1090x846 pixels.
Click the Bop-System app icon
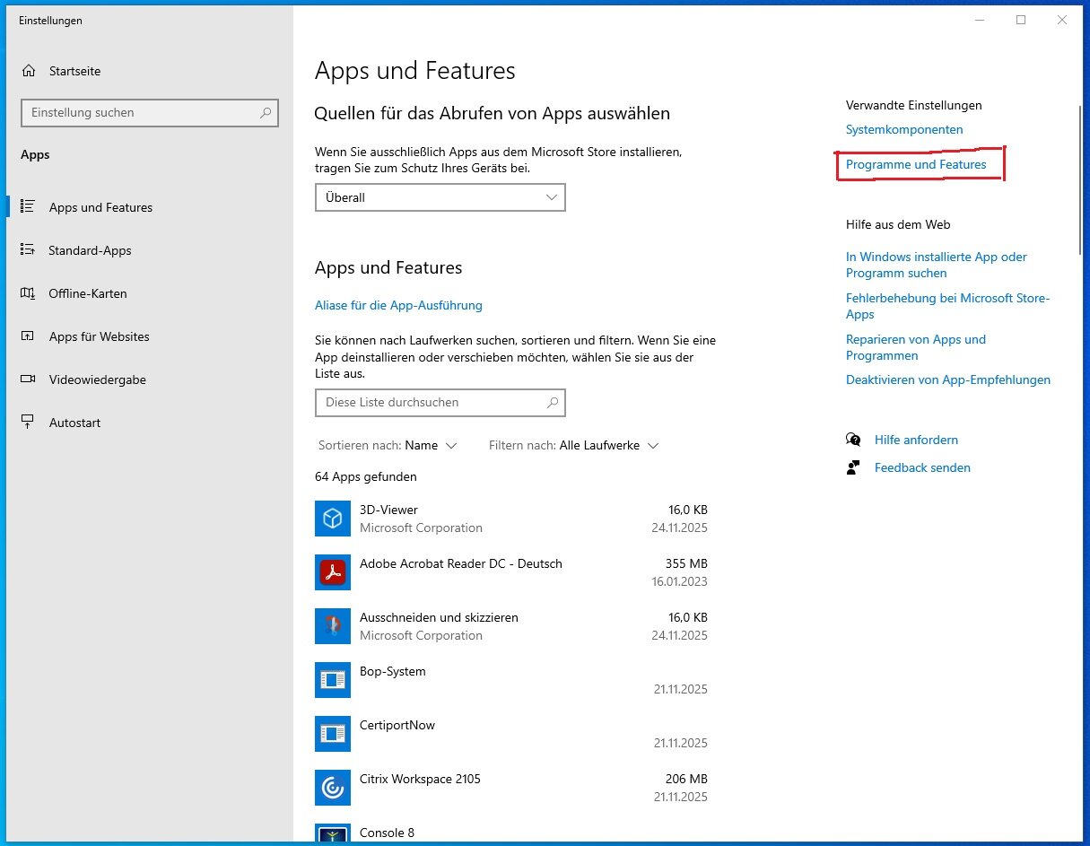pyautogui.click(x=332, y=680)
